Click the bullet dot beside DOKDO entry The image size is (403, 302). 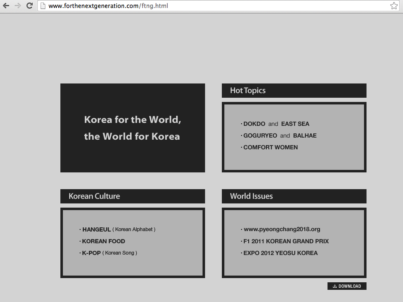point(241,124)
